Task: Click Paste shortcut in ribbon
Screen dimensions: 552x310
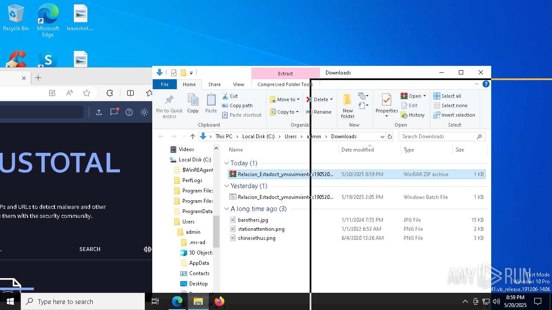Action: 241,115
